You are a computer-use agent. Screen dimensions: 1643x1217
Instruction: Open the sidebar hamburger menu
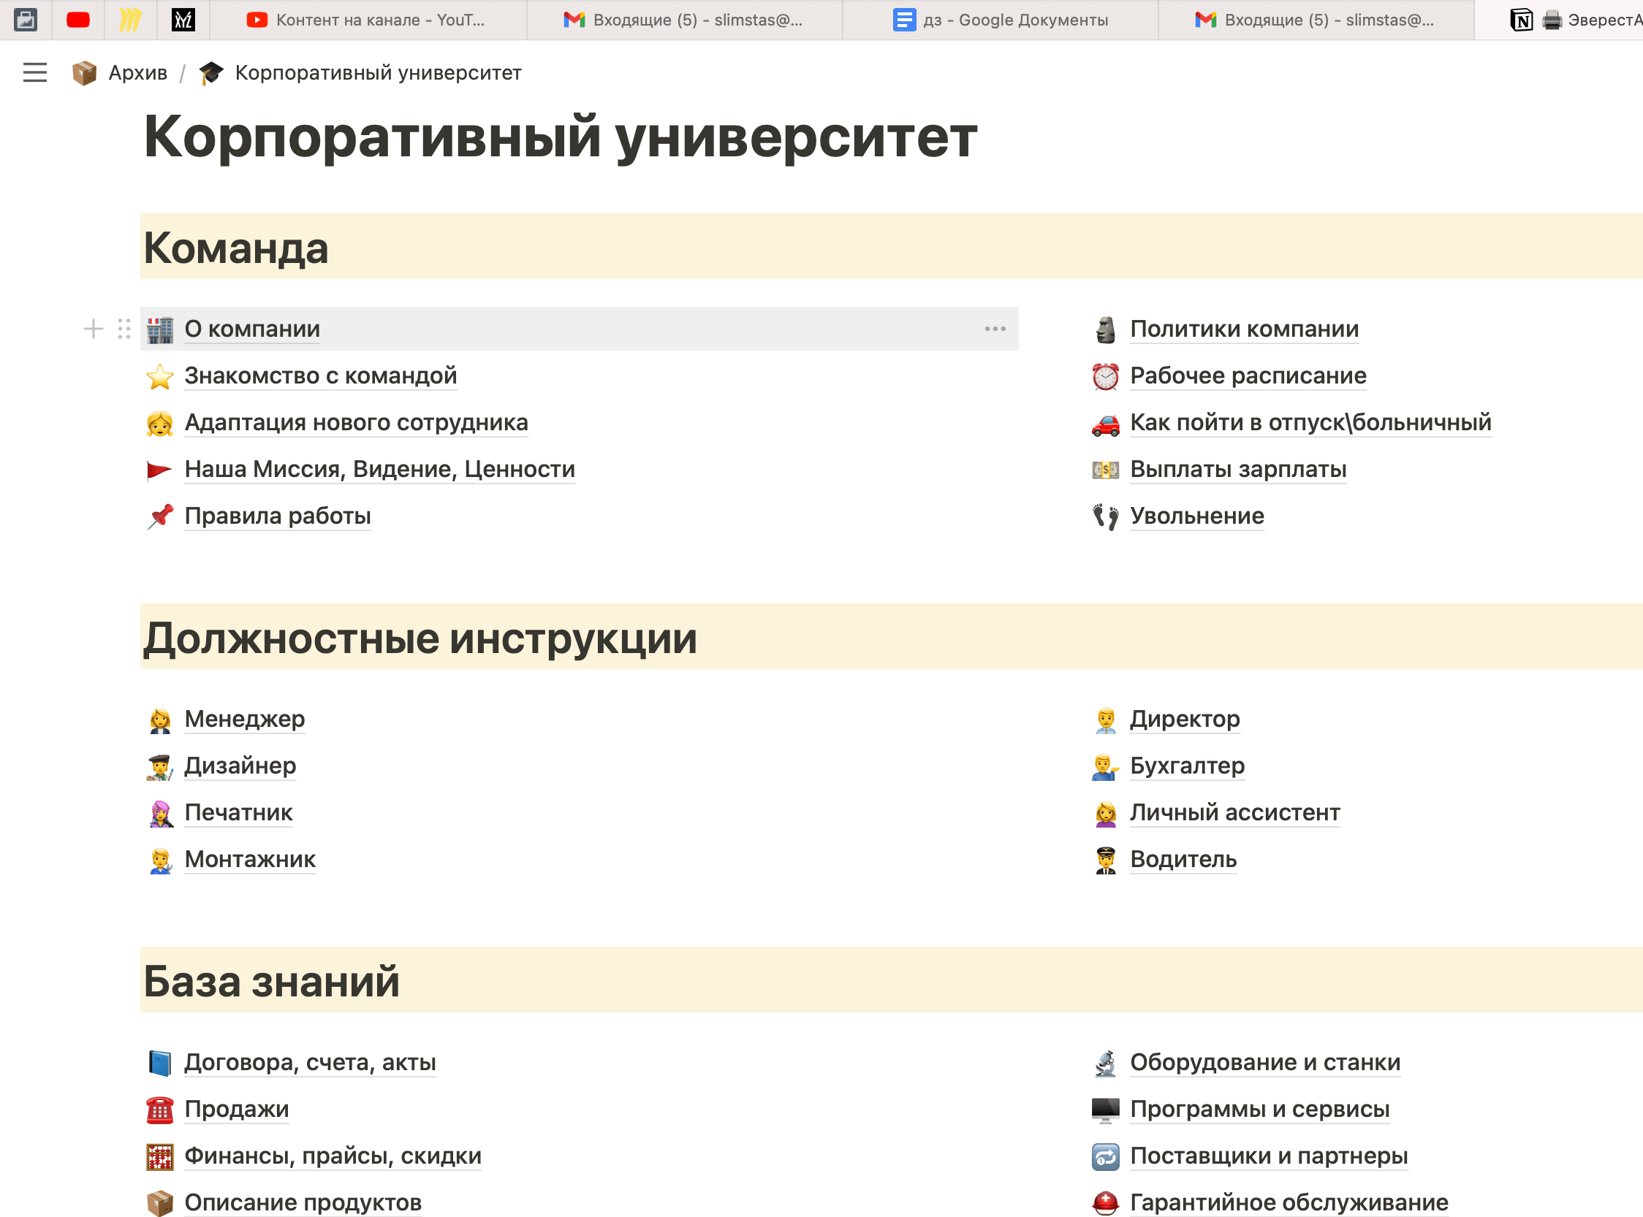[x=34, y=72]
